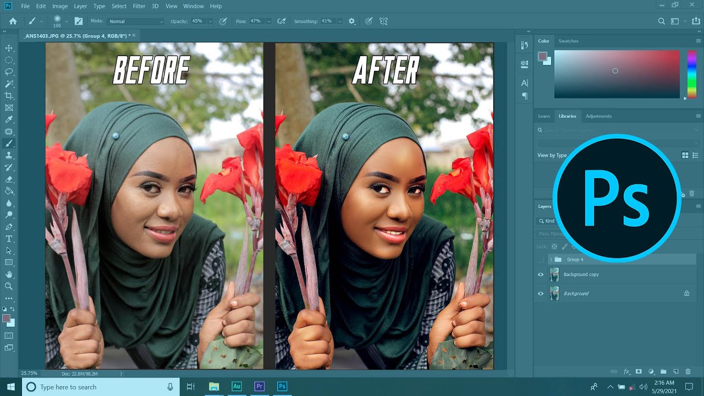Click the color field picker
Screen dimensions: 704x396
click(x=617, y=74)
